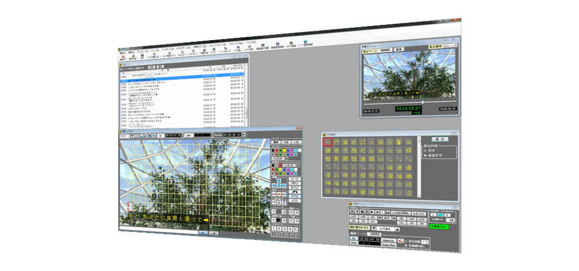
Task: Click the blue left arrow move icon
Action: click(275, 185)
